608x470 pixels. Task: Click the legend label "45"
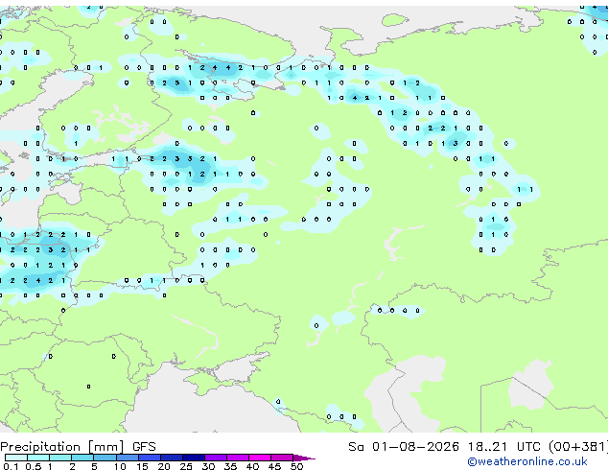point(274,466)
